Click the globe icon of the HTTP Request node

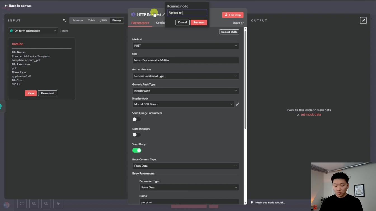(x=133, y=15)
